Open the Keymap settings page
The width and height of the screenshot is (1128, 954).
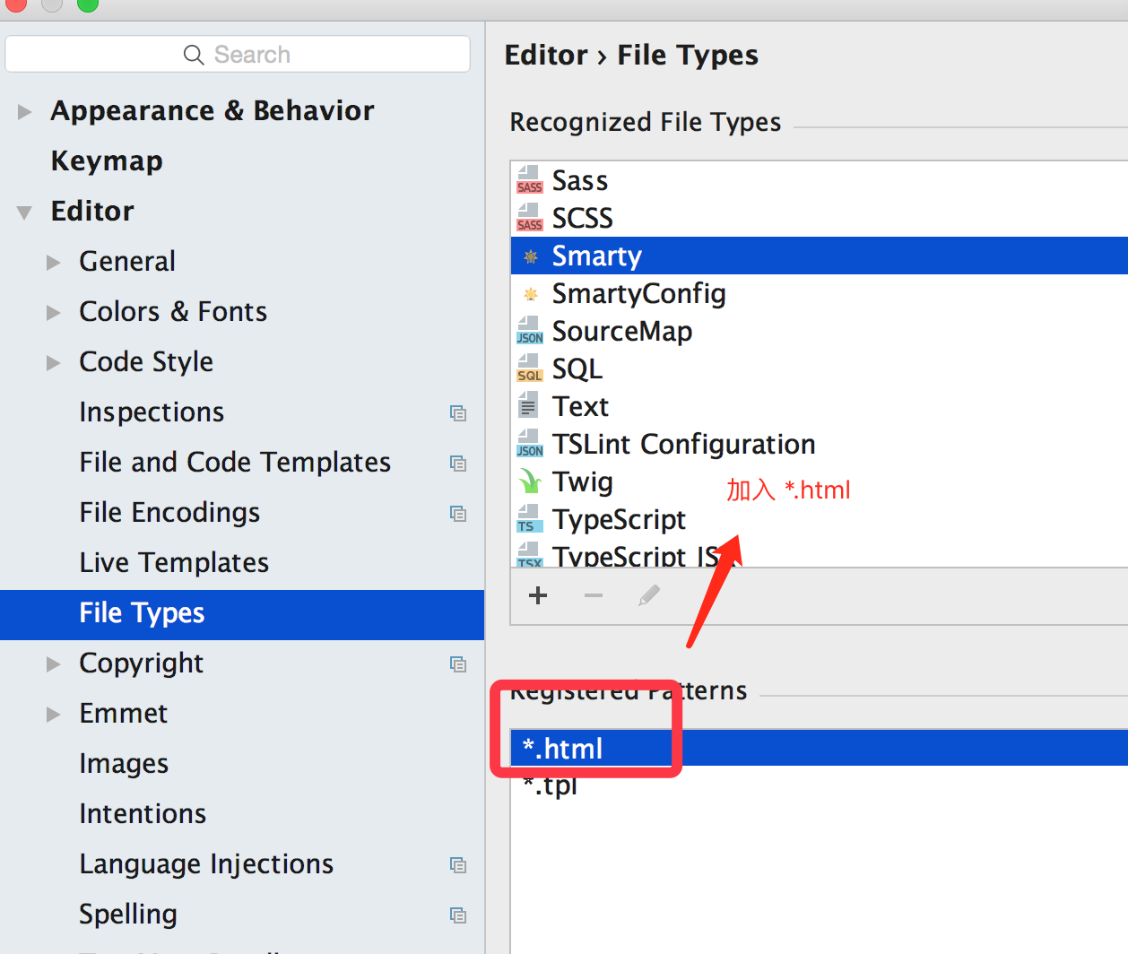click(107, 161)
